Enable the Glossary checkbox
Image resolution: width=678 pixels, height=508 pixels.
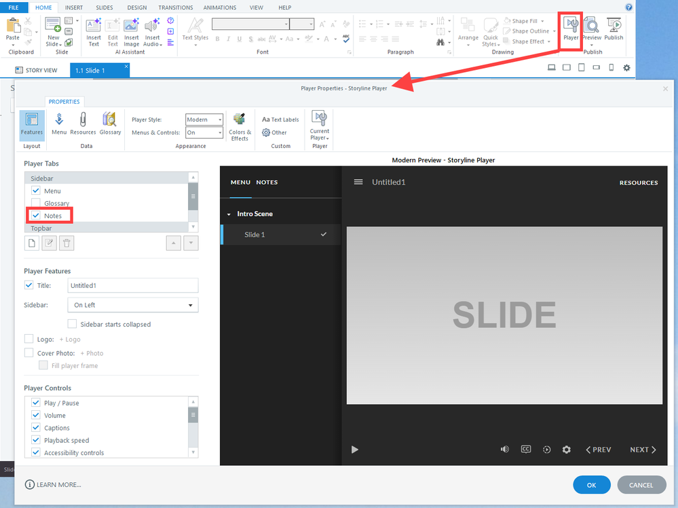[x=36, y=203]
